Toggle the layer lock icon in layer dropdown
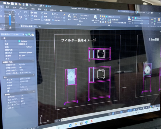The image size is (161, 129). coord(104,16)
